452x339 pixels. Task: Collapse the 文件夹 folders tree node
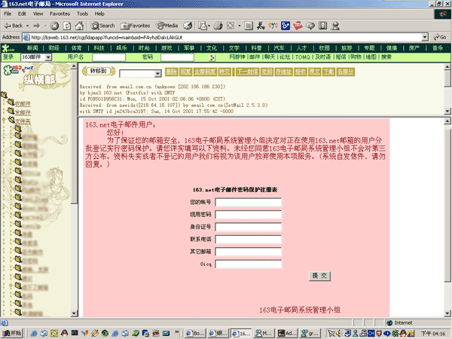[x=4, y=119]
